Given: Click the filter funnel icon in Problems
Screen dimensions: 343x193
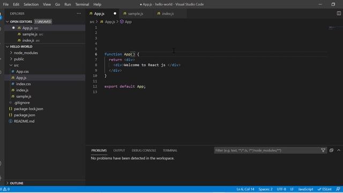Looking at the screenshot, I should [323, 150].
